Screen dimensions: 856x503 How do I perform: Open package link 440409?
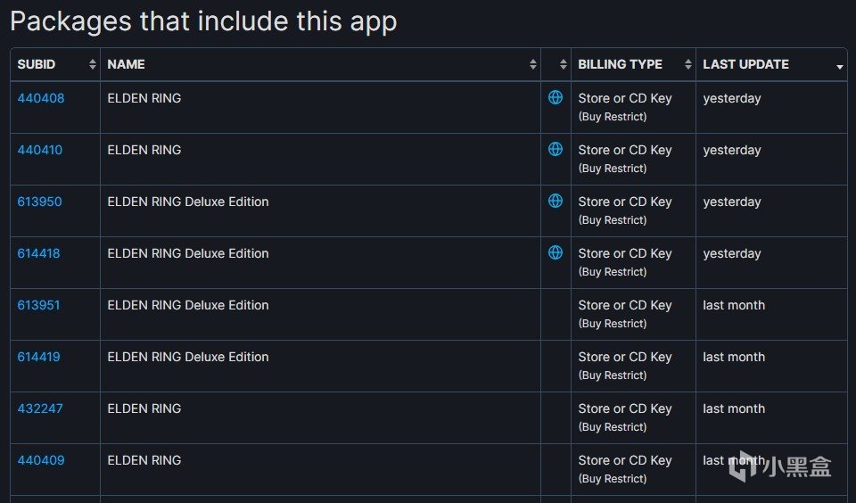41,460
